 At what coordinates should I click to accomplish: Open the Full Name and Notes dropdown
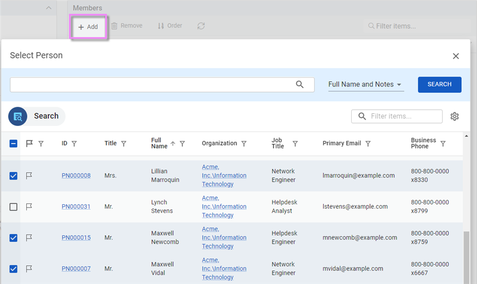(x=366, y=84)
